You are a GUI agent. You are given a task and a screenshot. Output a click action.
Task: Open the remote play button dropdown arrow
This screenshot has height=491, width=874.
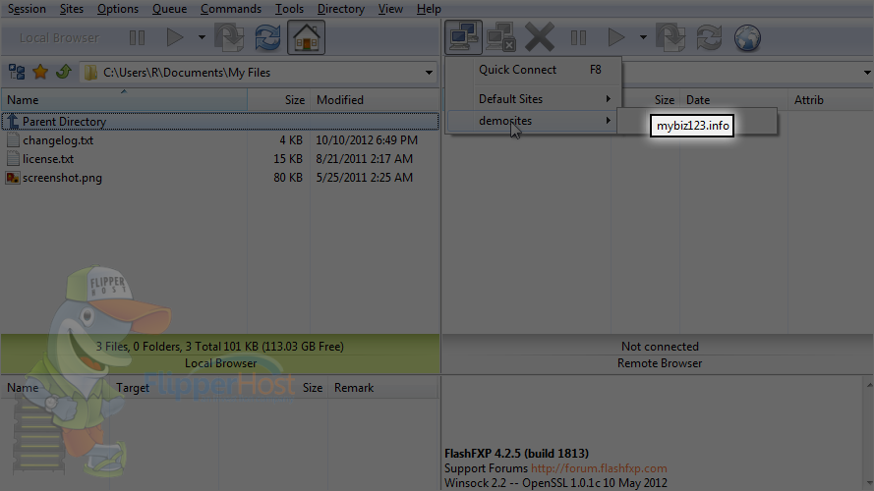tap(643, 38)
